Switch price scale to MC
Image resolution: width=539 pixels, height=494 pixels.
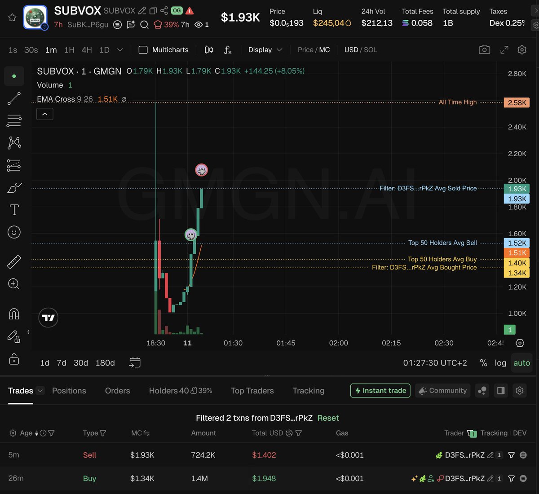point(324,50)
